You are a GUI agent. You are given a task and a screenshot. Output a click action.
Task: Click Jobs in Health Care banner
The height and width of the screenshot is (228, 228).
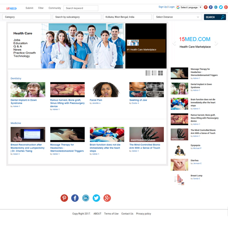pyautogui.click(x=17, y=40)
